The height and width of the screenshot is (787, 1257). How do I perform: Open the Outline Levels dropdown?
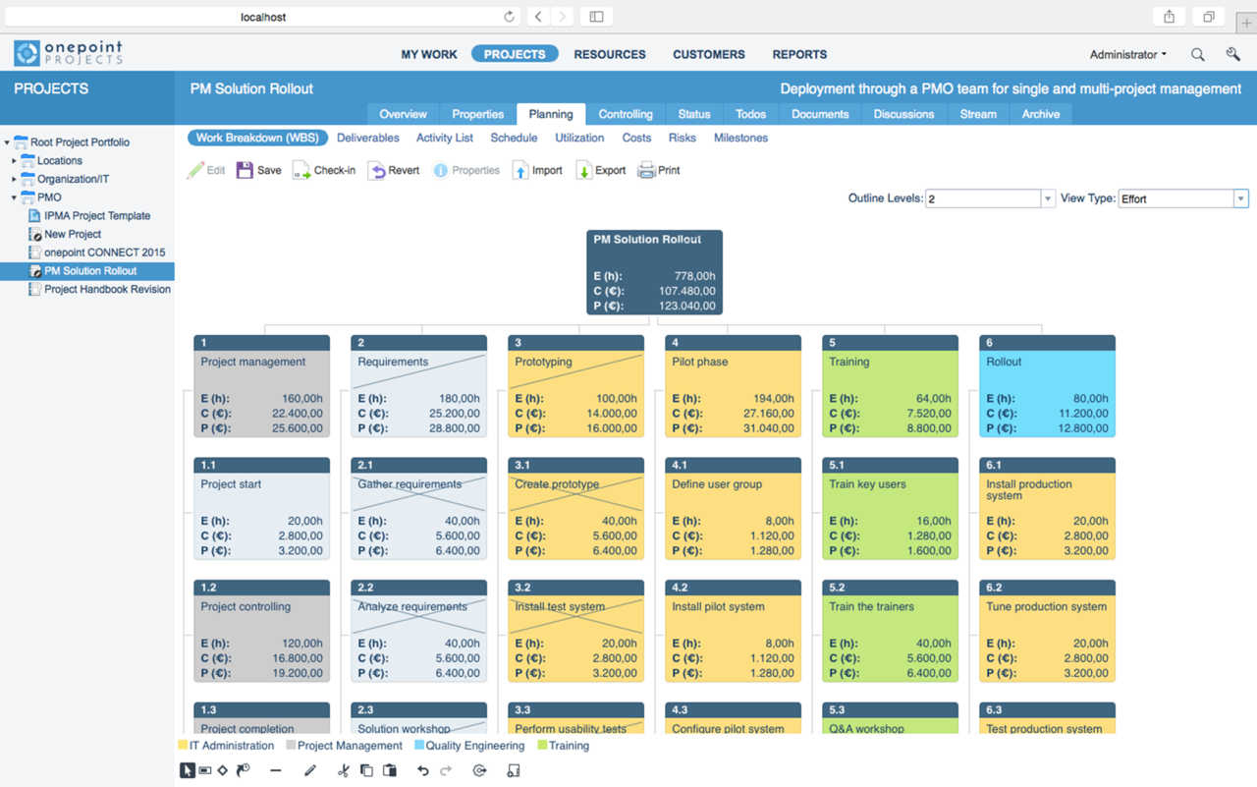(1047, 198)
